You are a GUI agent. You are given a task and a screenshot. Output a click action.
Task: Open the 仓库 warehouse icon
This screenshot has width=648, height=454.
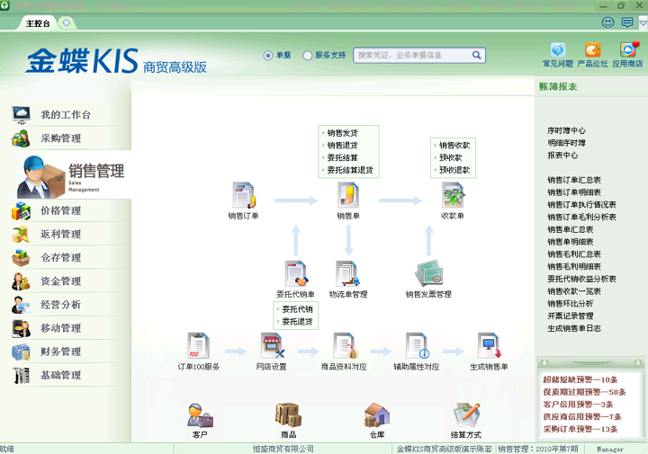point(377,415)
